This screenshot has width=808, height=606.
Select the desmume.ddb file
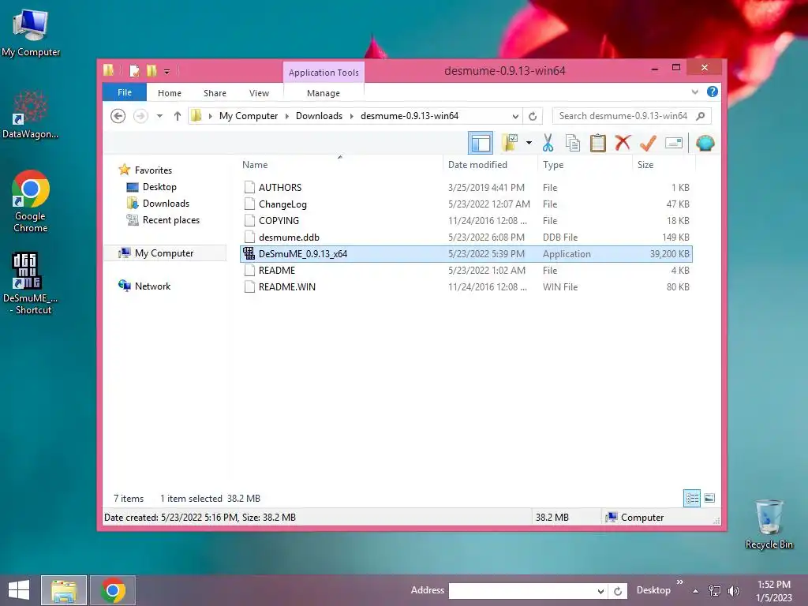pyautogui.click(x=466, y=237)
